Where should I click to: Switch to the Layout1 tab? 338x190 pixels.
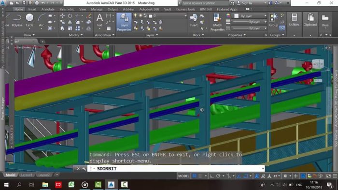click(x=27, y=175)
